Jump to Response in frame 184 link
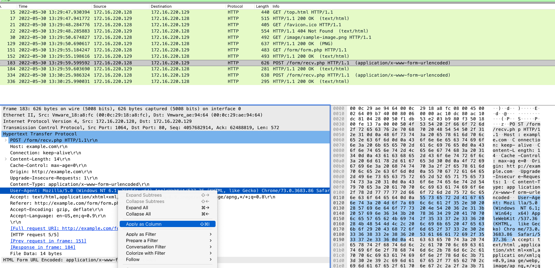The image size is (555, 268). click(x=43, y=247)
